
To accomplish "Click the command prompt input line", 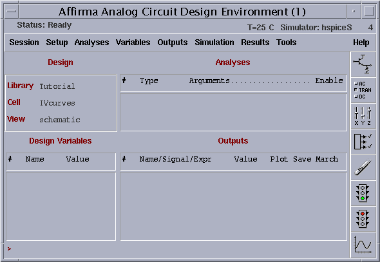I will [x=177, y=249].
